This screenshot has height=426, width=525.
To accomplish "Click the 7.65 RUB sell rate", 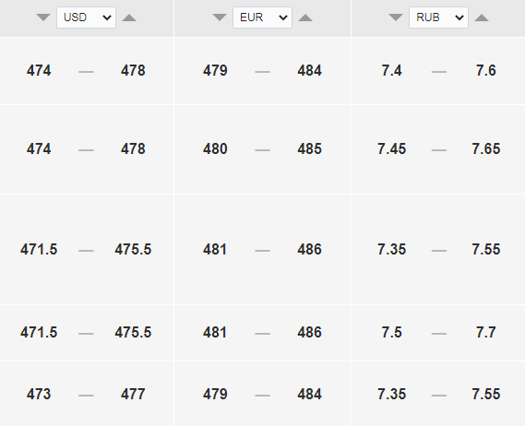I will tap(486, 149).
